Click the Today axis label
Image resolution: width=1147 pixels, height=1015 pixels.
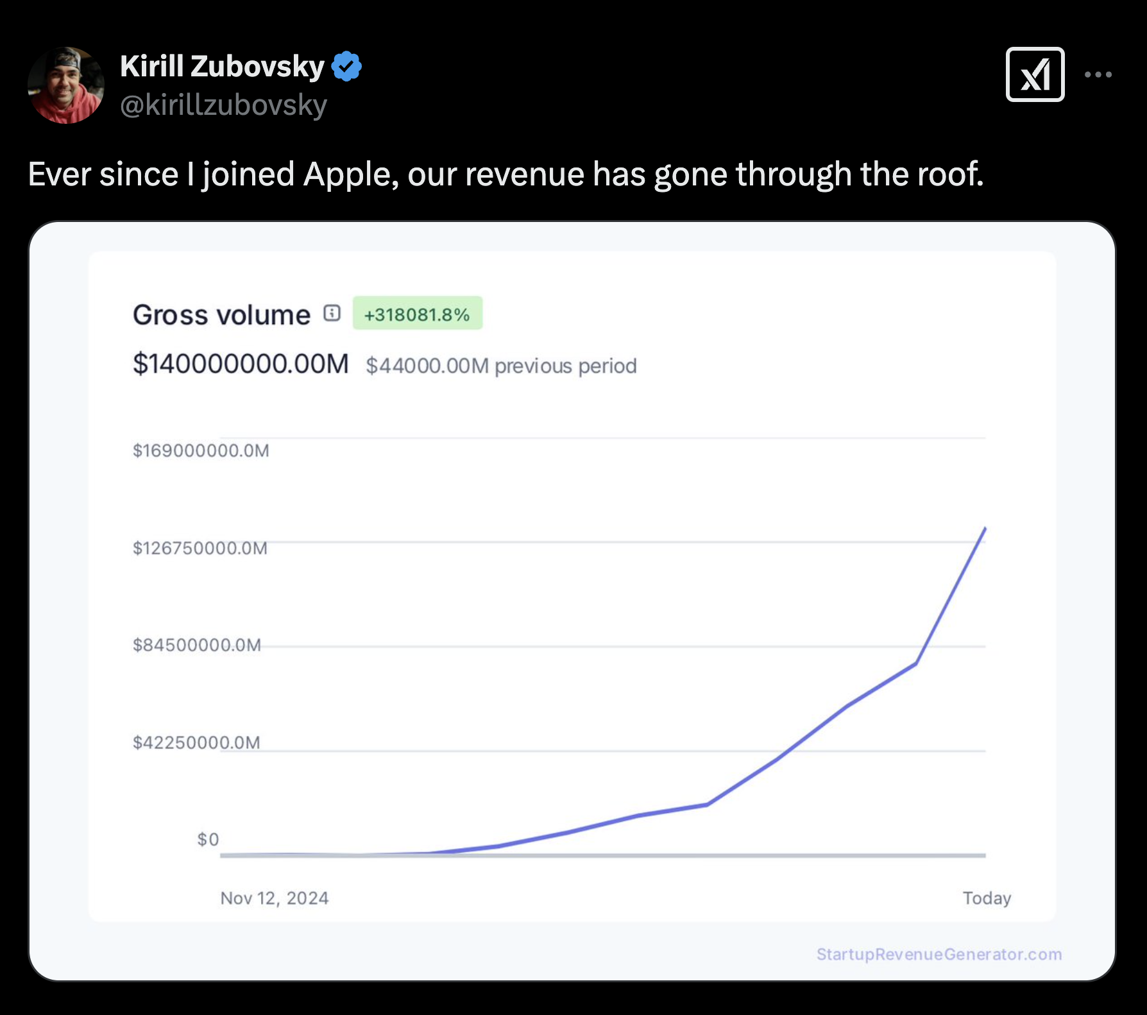coord(986,898)
